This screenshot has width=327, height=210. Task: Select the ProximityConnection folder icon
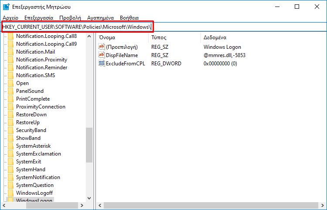tap(10, 107)
